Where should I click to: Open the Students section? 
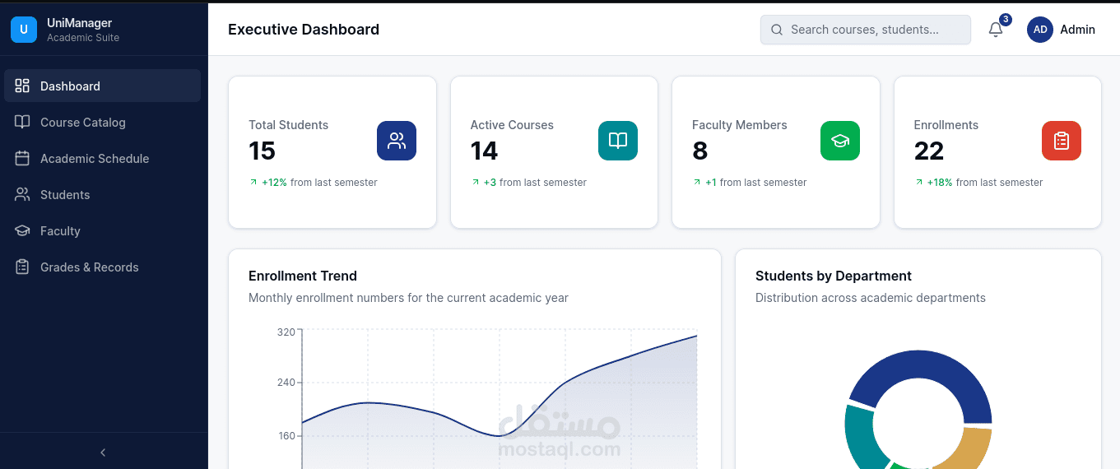click(x=102, y=194)
